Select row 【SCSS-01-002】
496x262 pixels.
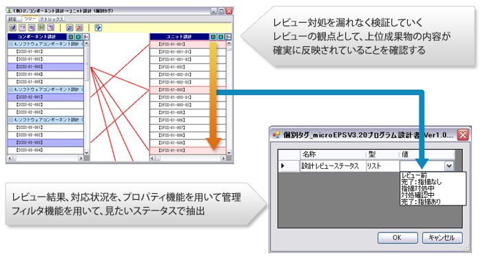[45, 59]
